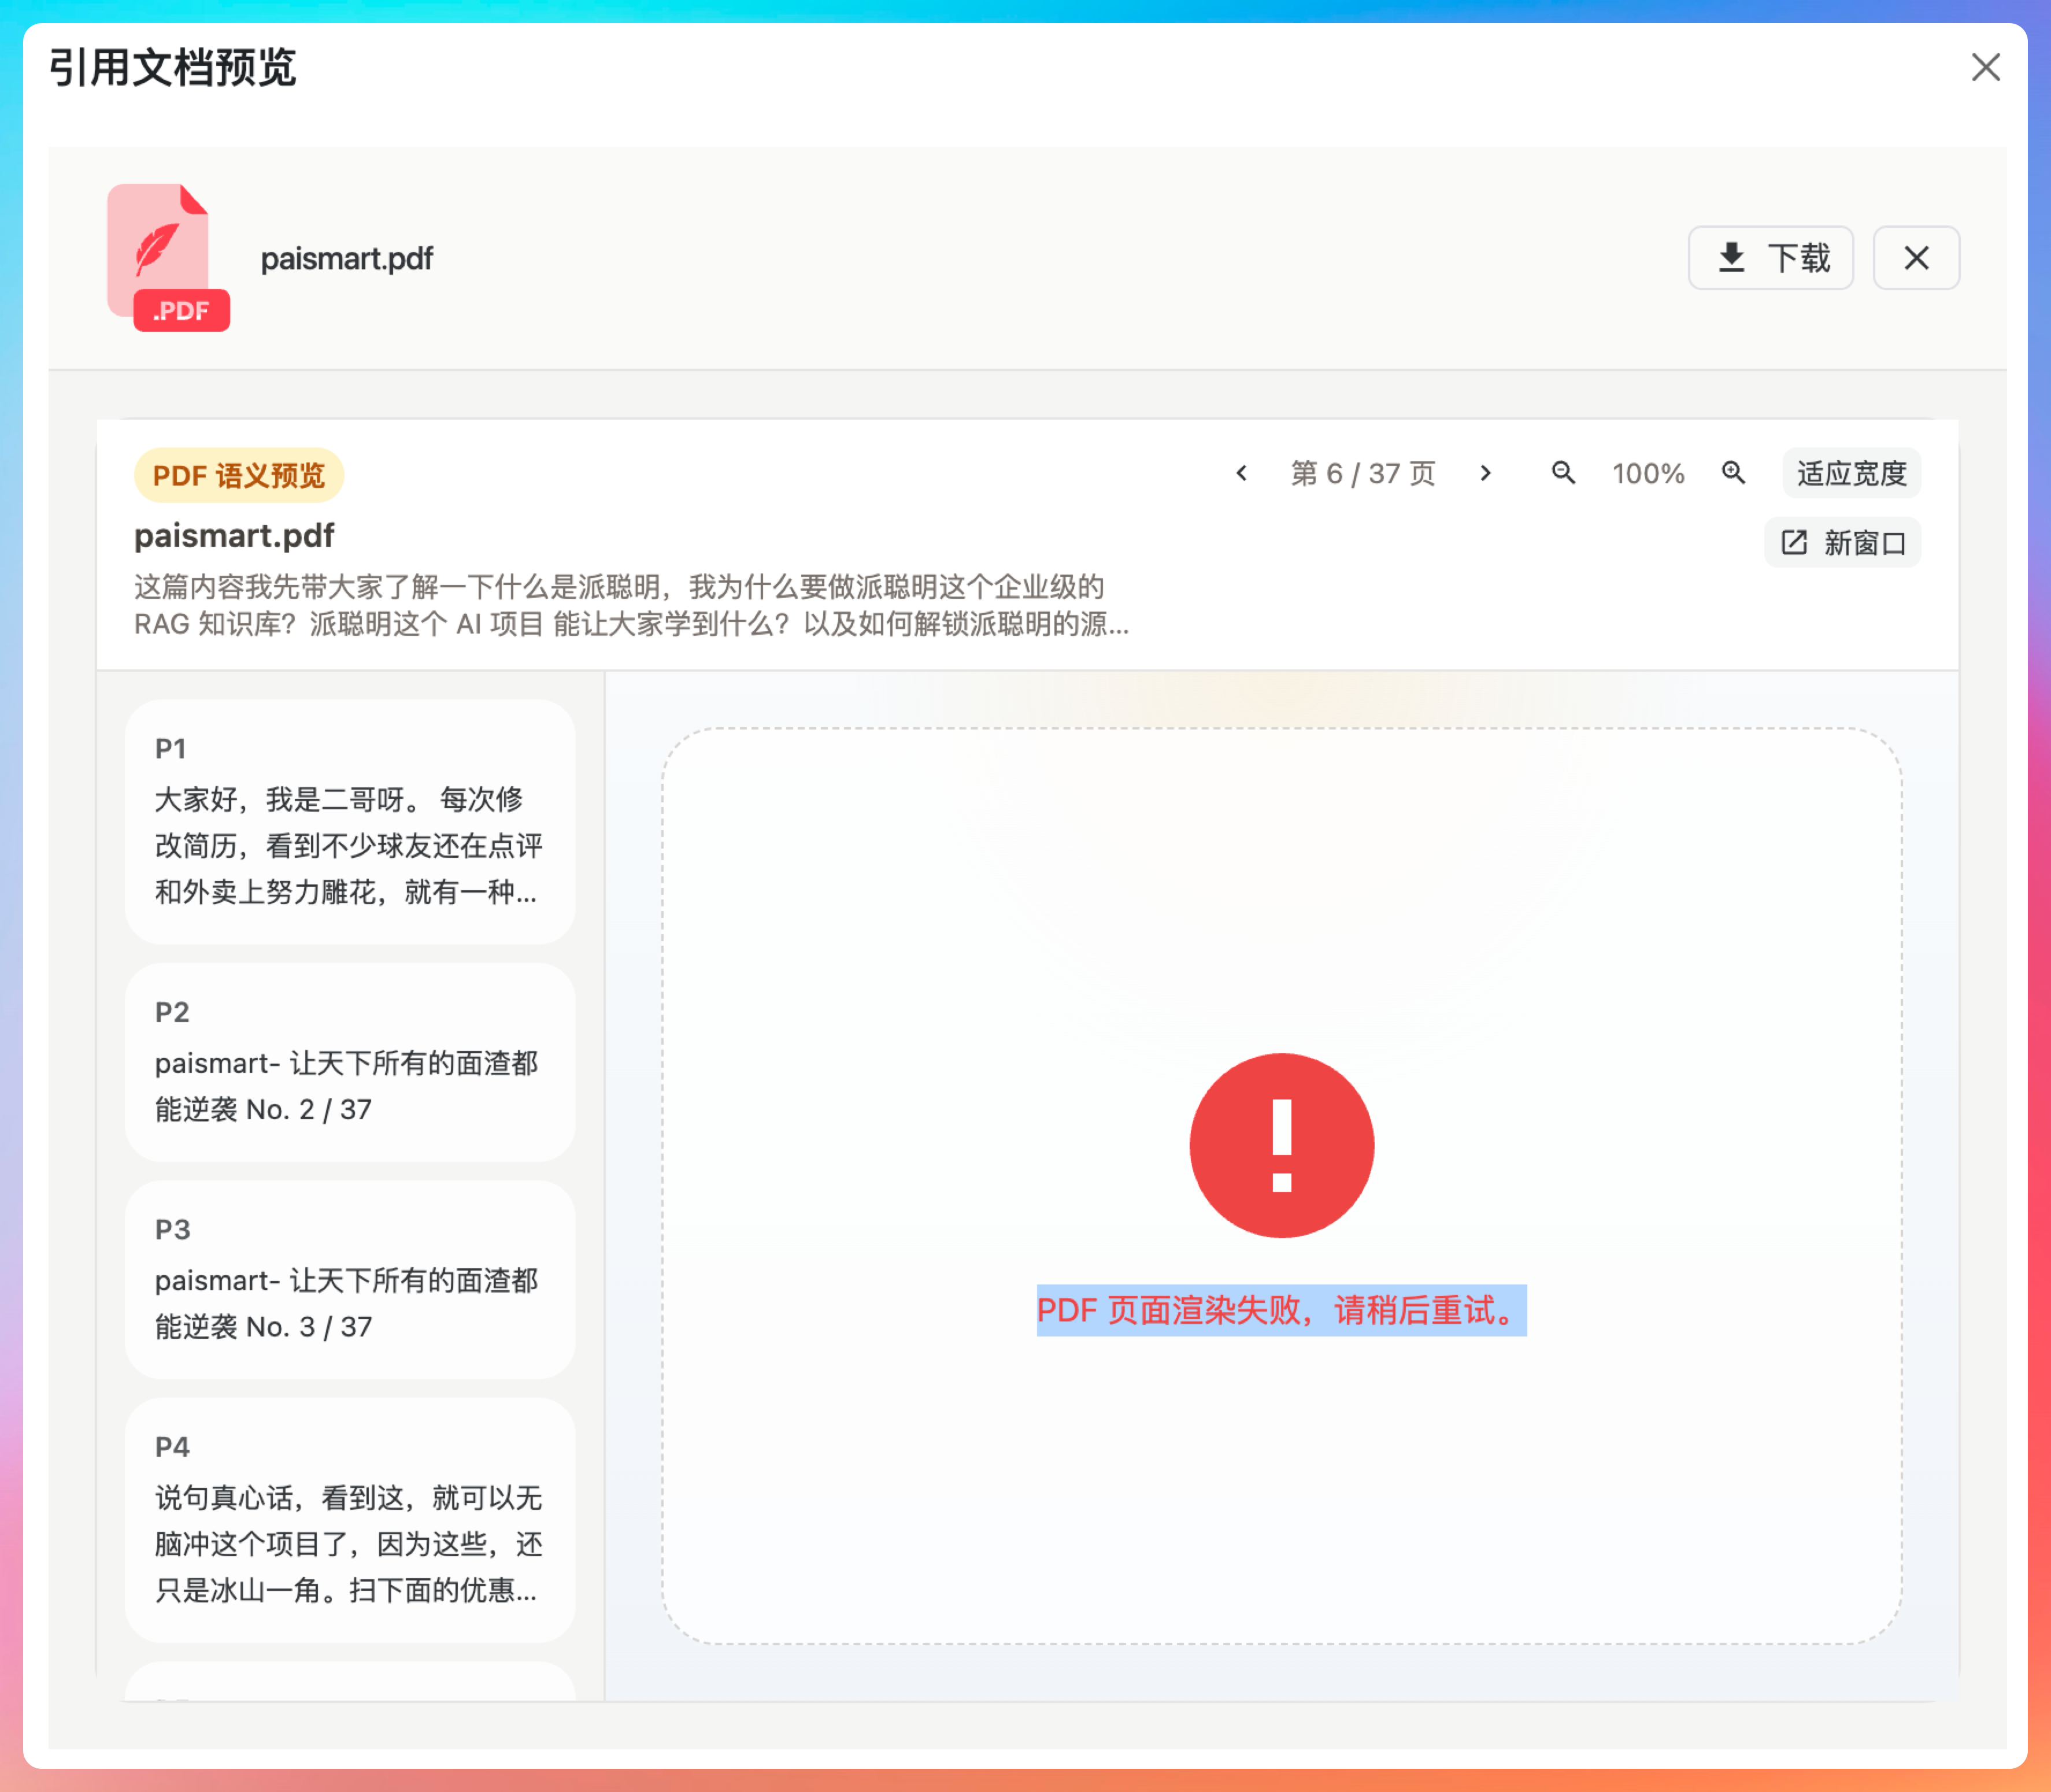Go to next PDF page arrow

point(1486,473)
